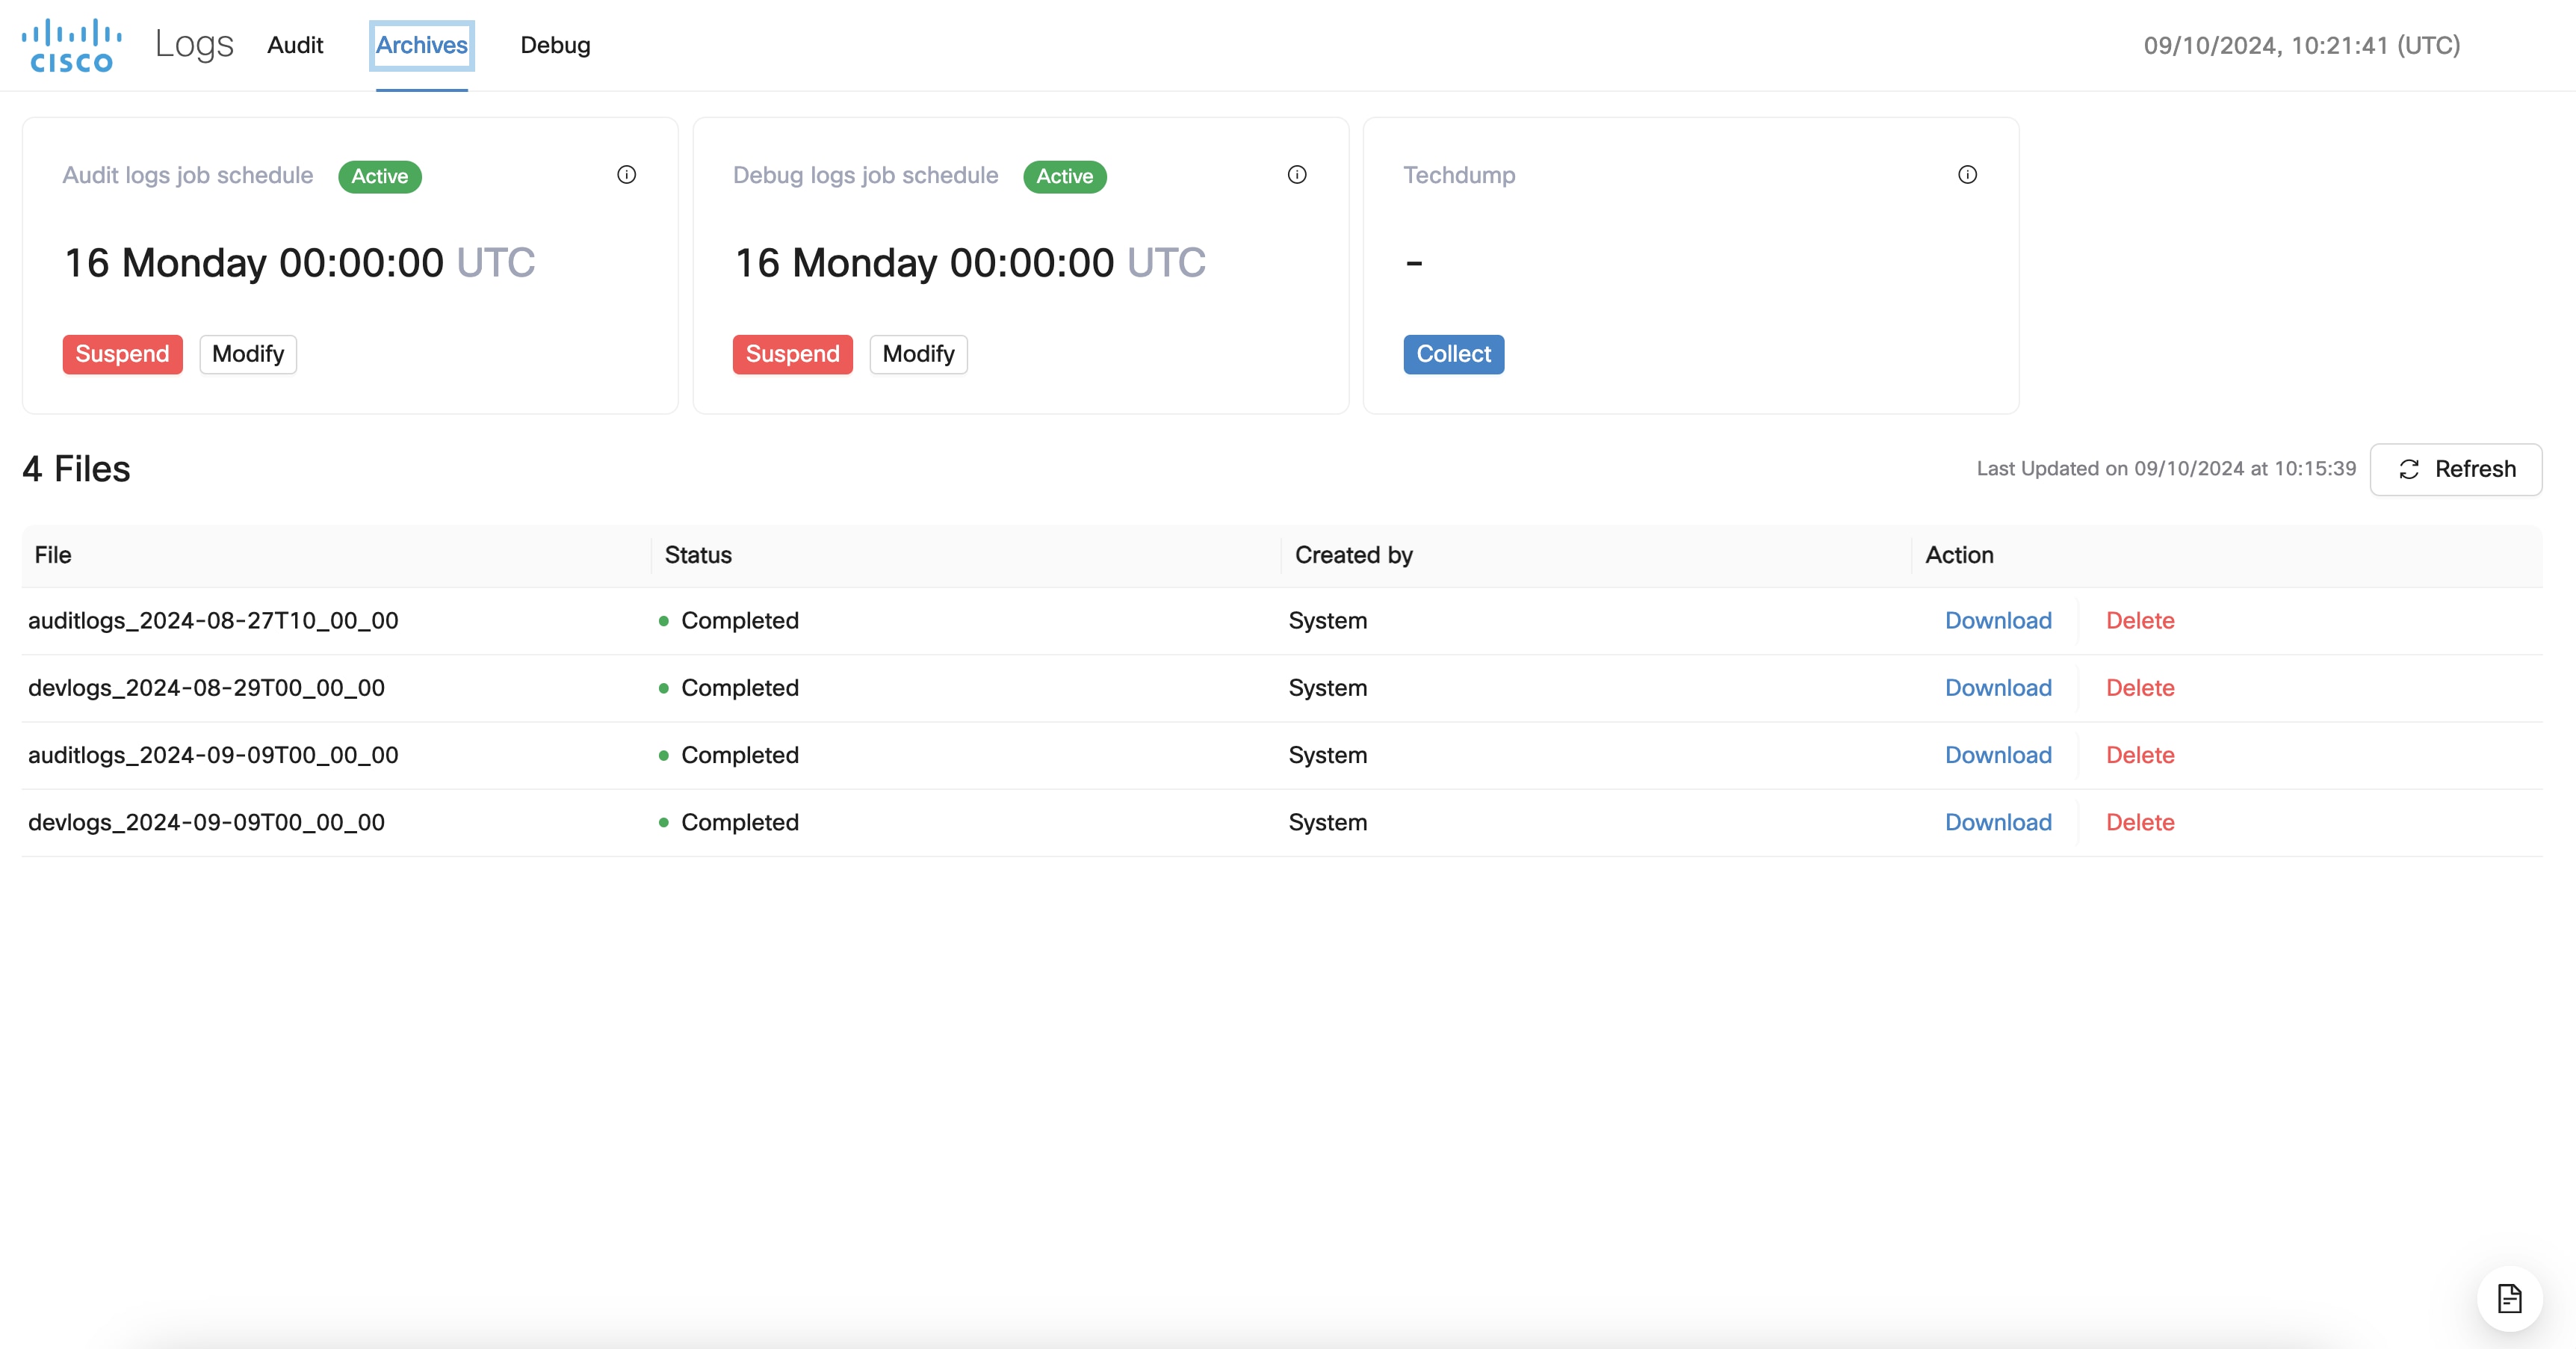Click the Techdump card title
The width and height of the screenshot is (2576, 1349).
[1459, 175]
